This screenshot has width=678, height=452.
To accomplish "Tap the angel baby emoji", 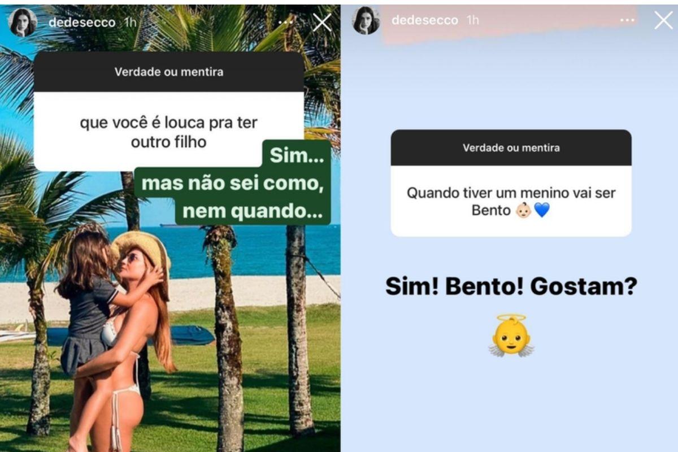I will (x=511, y=336).
